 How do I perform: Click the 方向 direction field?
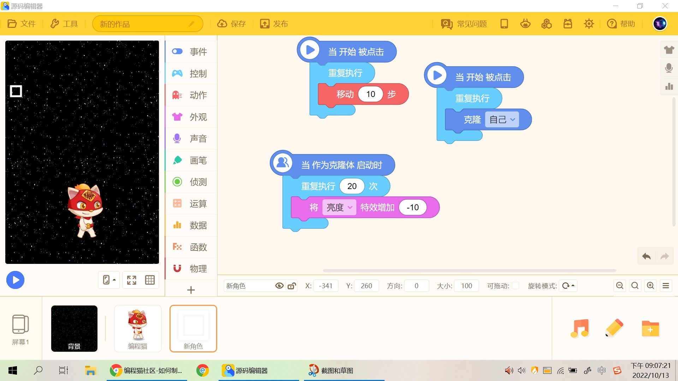point(417,286)
